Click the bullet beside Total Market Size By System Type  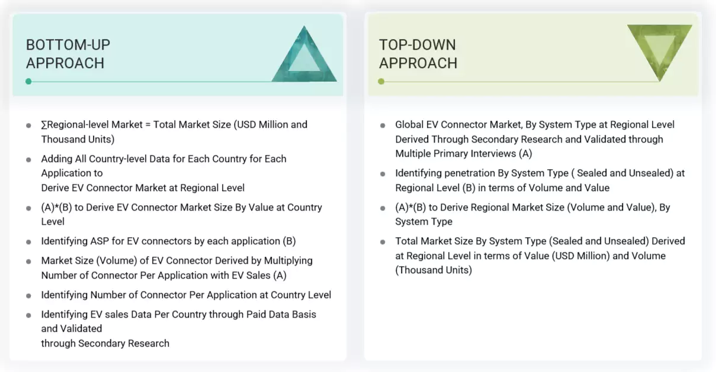click(384, 241)
